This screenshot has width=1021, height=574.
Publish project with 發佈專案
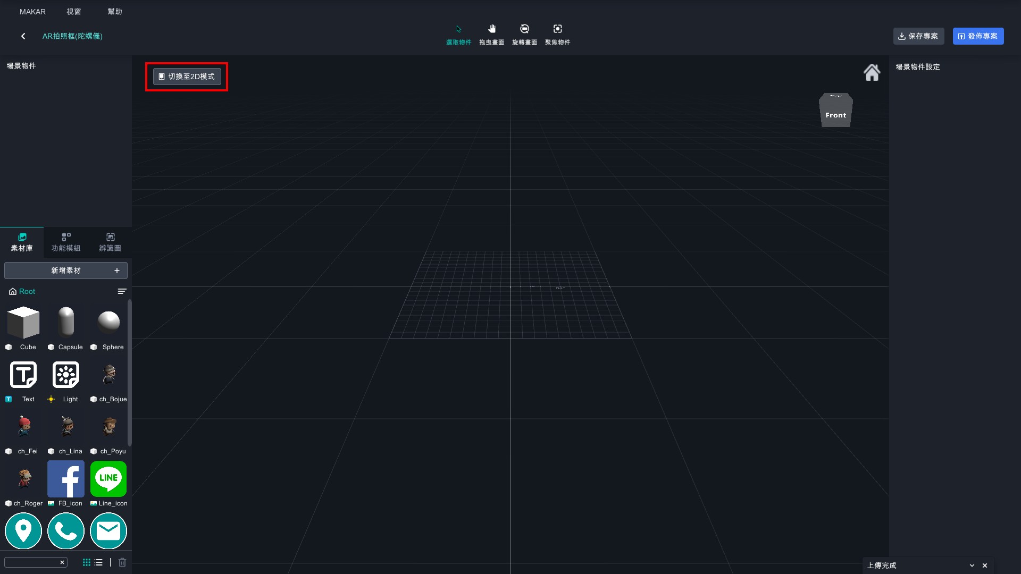pos(978,36)
